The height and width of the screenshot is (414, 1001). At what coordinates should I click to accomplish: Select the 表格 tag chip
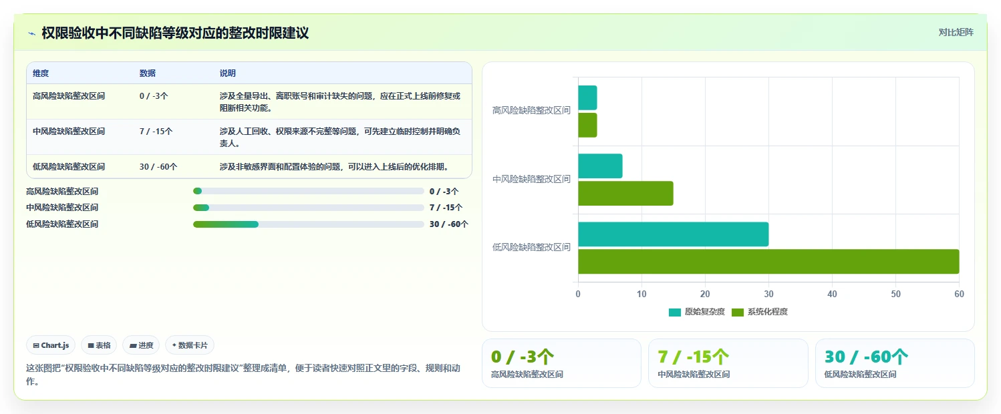pyautogui.click(x=99, y=345)
